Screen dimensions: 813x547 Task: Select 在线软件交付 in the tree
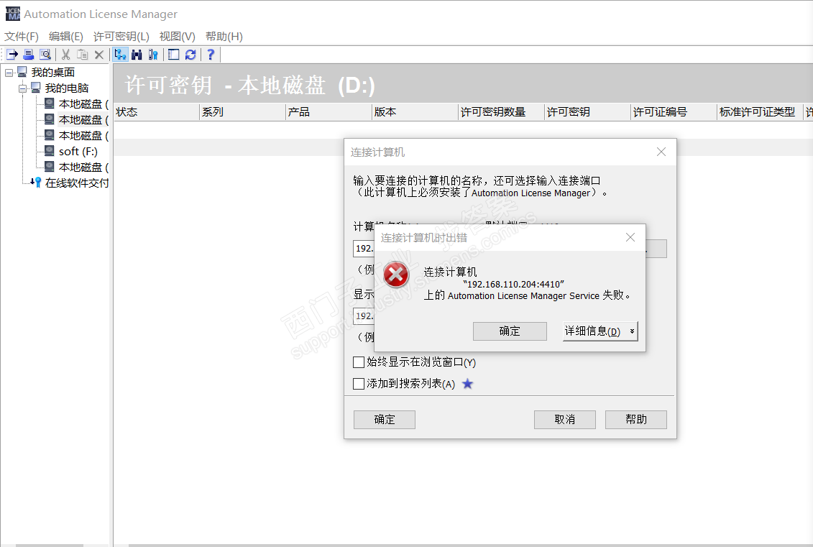[x=77, y=183]
